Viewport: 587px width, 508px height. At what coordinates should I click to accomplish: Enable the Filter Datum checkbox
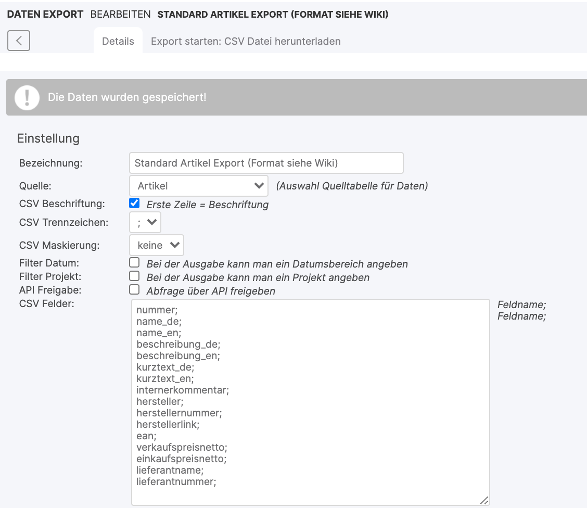tap(134, 262)
